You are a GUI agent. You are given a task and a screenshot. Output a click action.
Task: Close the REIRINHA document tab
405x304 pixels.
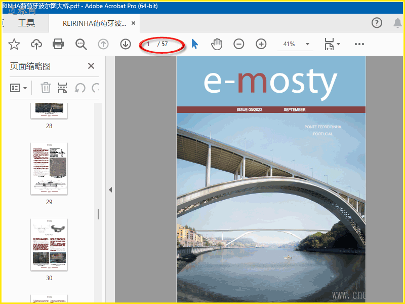coord(133,23)
